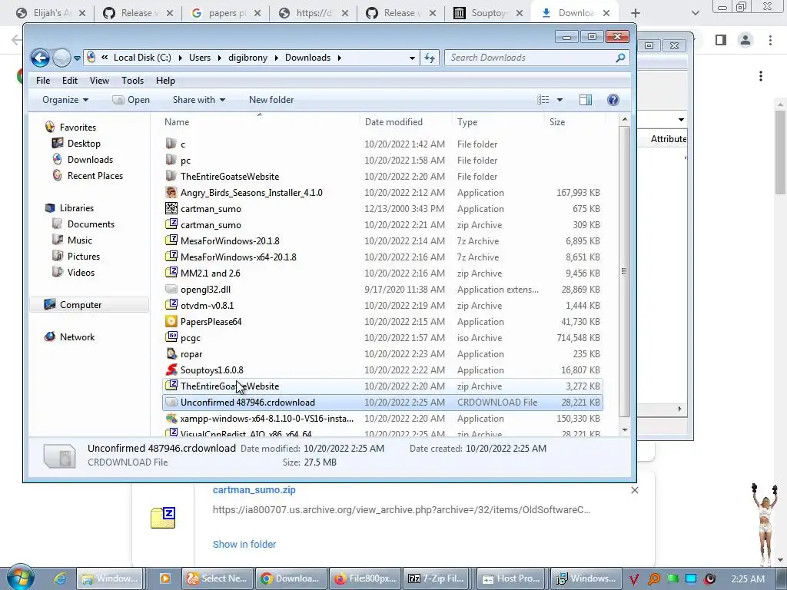This screenshot has height=590, width=787.
Task: Click file name otvdm-v0.8.1
Action: (x=207, y=306)
